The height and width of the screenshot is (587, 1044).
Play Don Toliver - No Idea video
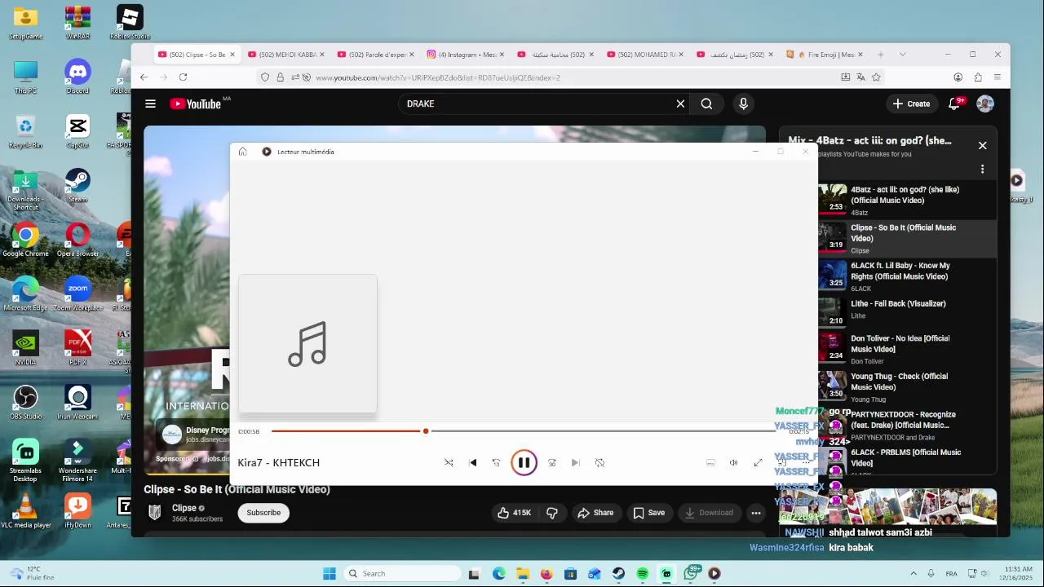click(906, 349)
